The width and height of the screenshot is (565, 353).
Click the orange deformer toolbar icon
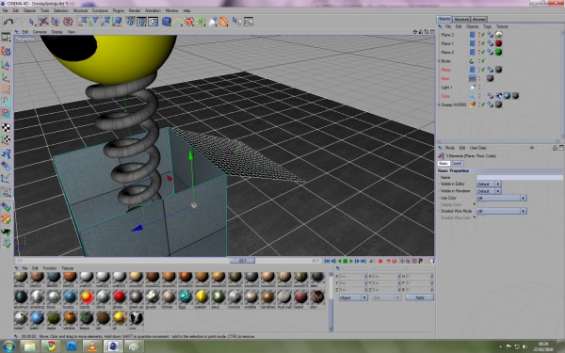click(224, 22)
